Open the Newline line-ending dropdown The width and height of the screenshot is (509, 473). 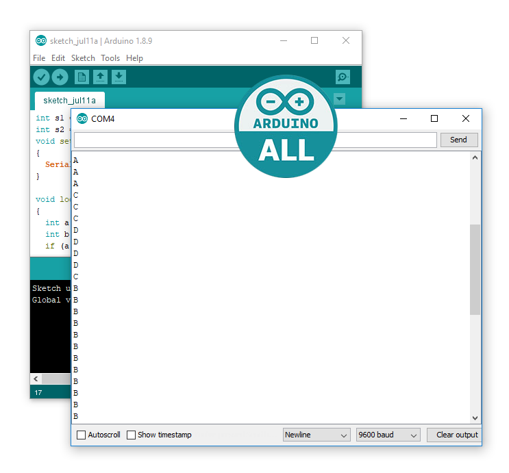pyautogui.click(x=316, y=435)
